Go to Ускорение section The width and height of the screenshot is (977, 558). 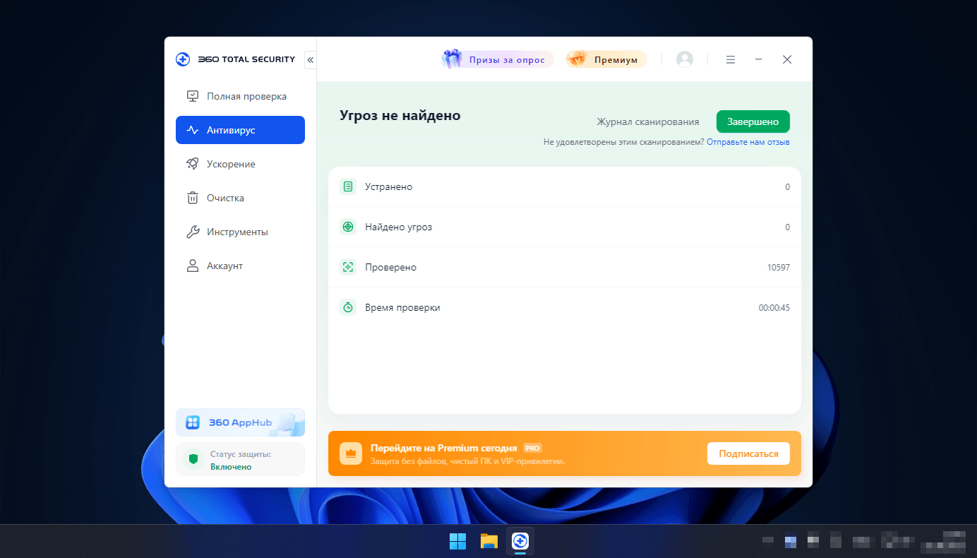coord(240,164)
